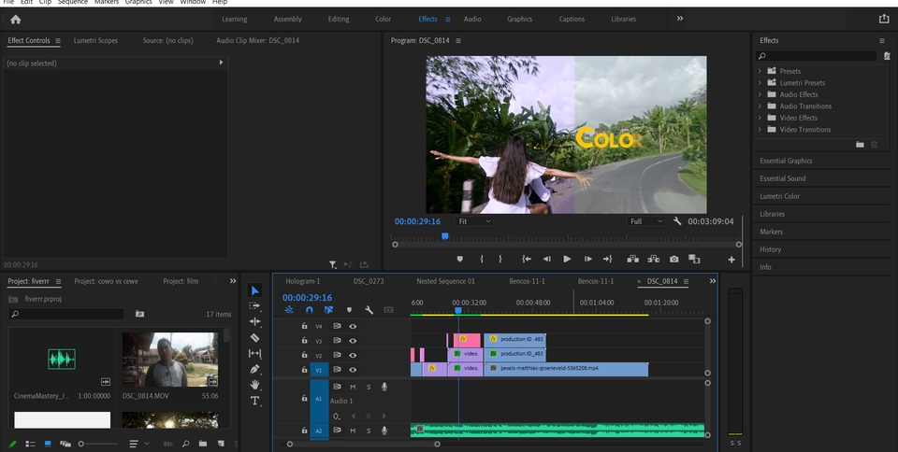Screen dimensions: 898x452
Task: Select the Razor tool
Action: click(x=254, y=338)
